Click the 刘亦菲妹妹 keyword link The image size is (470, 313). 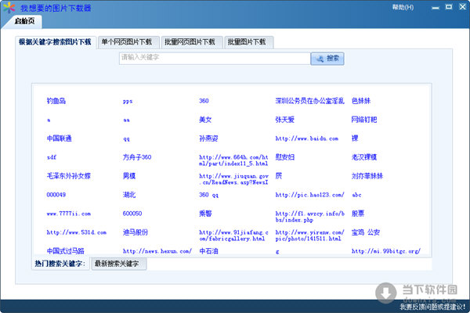click(x=367, y=176)
